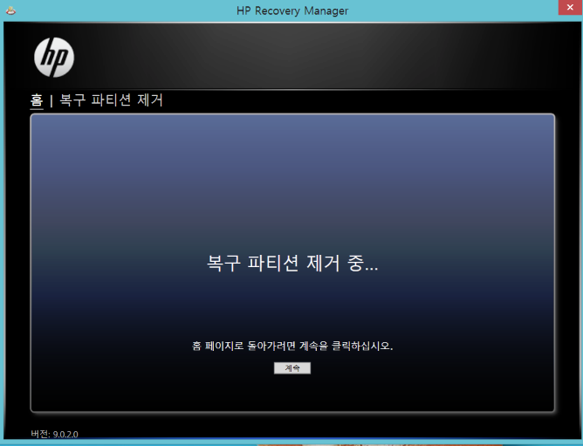Viewport: 583px width, 446px height.
Task: Click the HP Recovery Manager title text
Action: click(x=292, y=10)
